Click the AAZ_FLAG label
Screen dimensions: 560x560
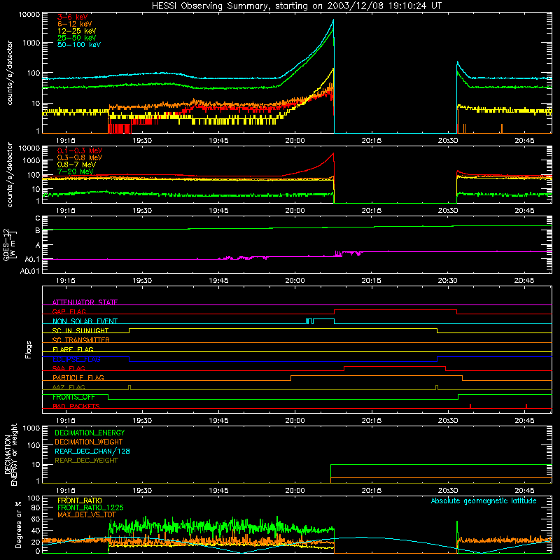tap(69, 387)
